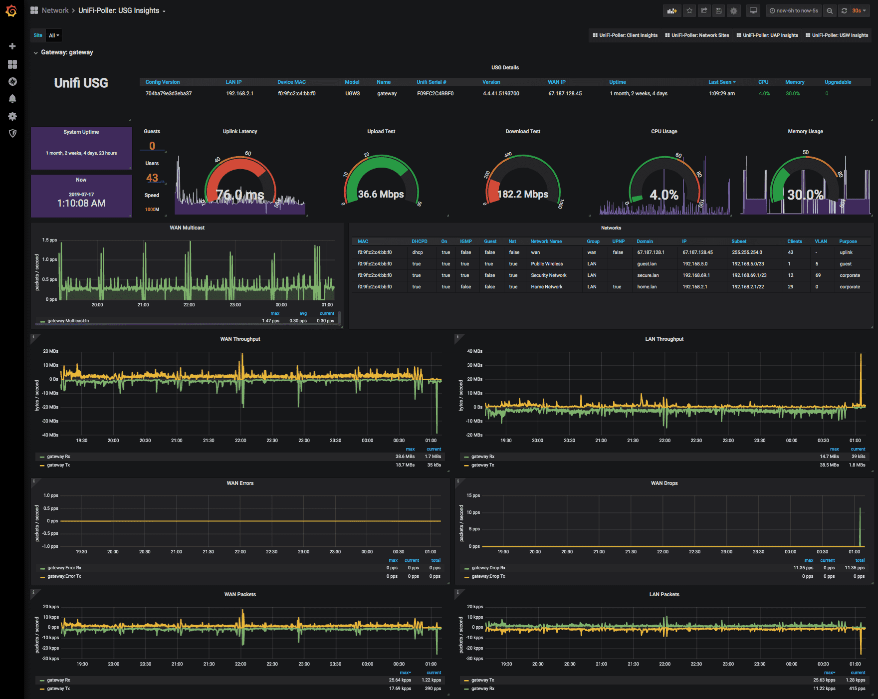Click the info icon on WAN Drops panel

point(457,481)
